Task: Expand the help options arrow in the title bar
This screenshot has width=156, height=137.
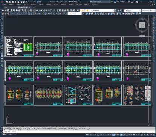Action: coord(139,2)
